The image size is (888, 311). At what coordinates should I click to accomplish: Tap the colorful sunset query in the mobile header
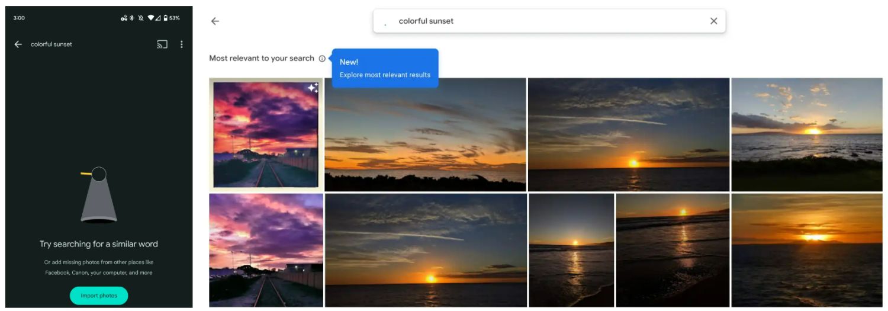pos(52,44)
